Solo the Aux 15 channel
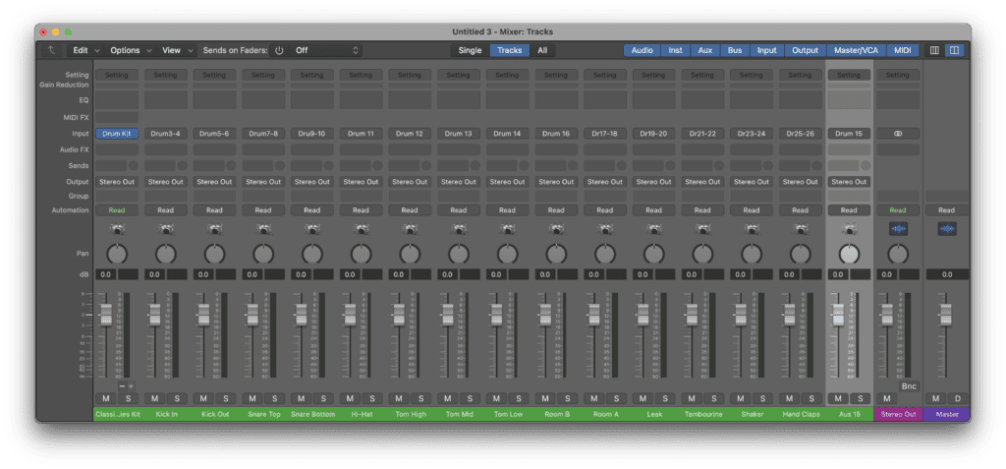This screenshot has width=1006, height=469. [x=861, y=399]
